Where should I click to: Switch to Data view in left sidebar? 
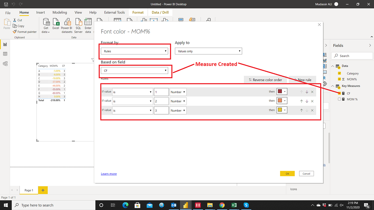tap(5, 53)
